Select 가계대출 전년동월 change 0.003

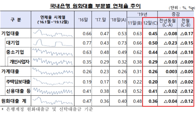[171, 72]
